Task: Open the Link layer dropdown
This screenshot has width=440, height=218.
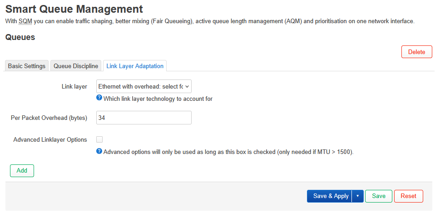Action: pyautogui.click(x=143, y=86)
